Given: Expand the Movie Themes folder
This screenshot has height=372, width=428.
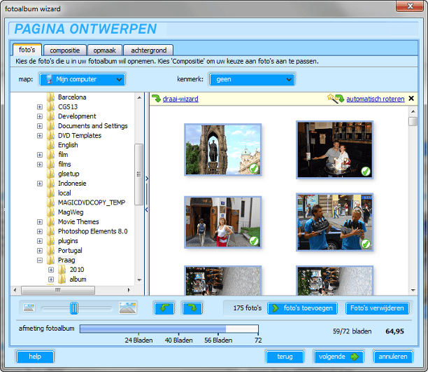Looking at the screenshot, I should 40,222.
